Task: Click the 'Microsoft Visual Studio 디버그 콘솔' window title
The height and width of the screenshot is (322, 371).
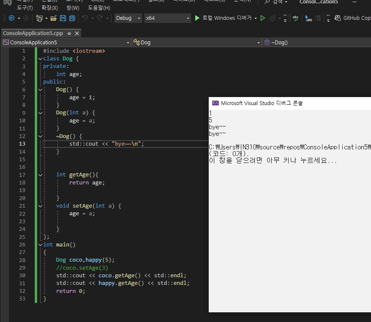Action: 262,103
